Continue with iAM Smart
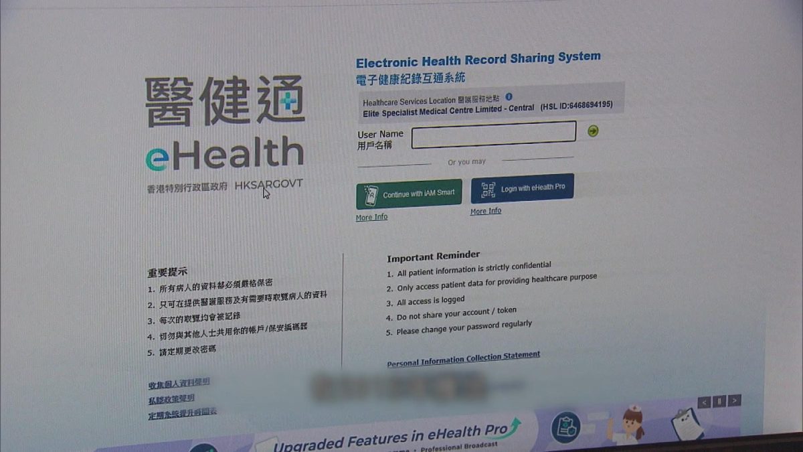The width and height of the screenshot is (803, 452). click(x=409, y=194)
